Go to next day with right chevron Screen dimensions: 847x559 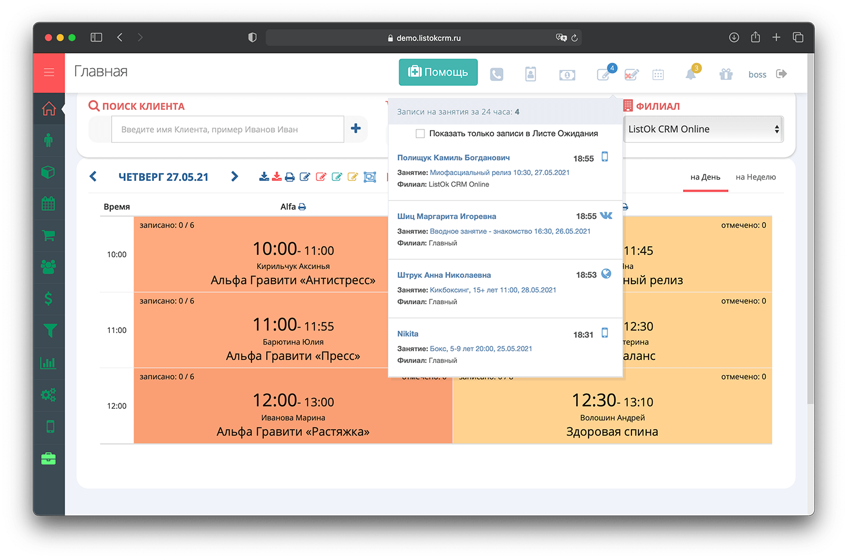tap(234, 177)
